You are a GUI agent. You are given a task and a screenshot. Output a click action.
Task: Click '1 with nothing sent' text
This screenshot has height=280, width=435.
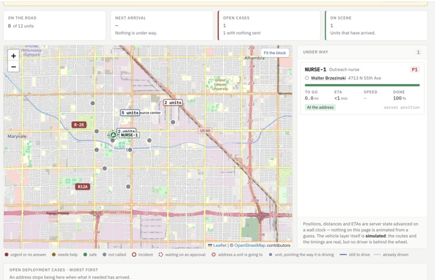(x=242, y=33)
